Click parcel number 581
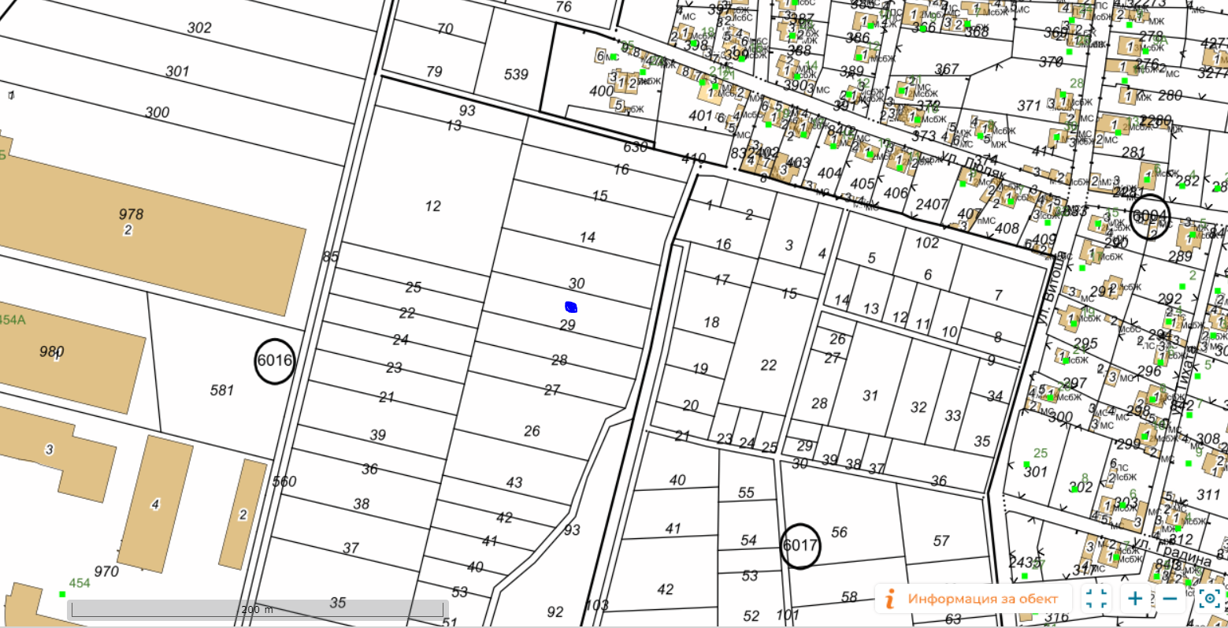 pos(222,390)
